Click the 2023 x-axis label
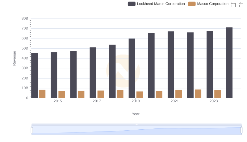 (x=214, y=101)
